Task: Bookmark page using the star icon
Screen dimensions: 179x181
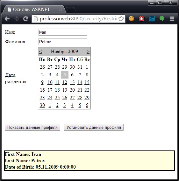Action: pyautogui.click(x=121, y=19)
